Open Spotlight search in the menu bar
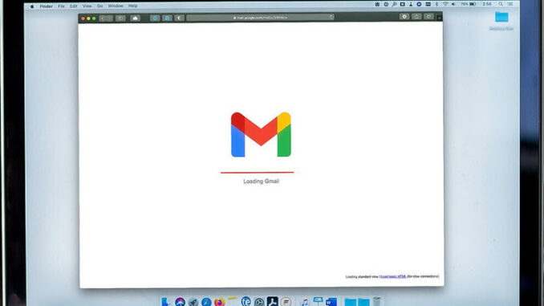 [x=501, y=4]
